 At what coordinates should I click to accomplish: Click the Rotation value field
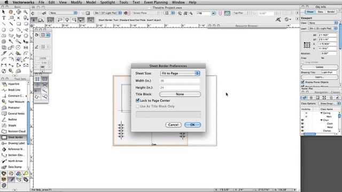pos(329,53)
